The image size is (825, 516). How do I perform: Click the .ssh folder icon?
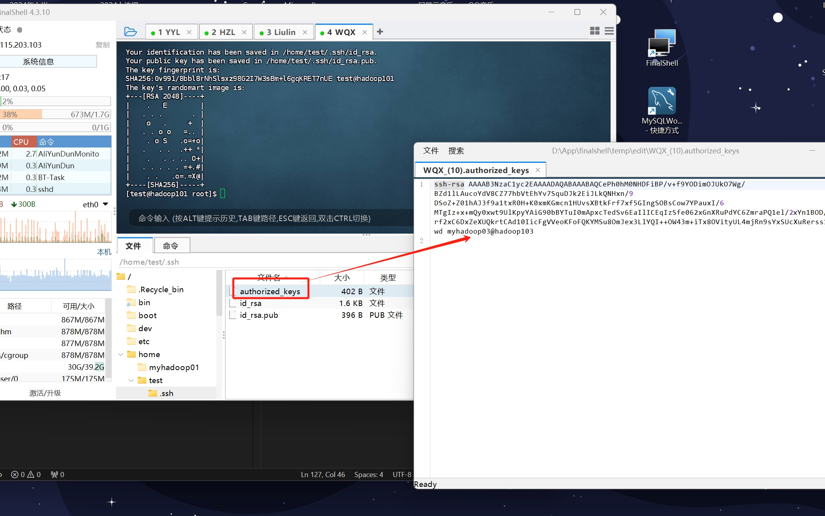[153, 393]
